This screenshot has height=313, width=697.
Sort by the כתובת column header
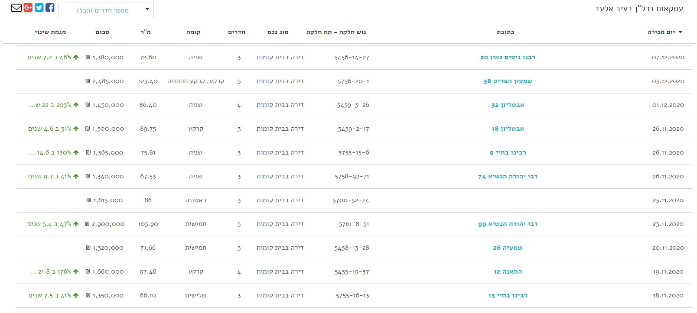(x=505, y=32)
